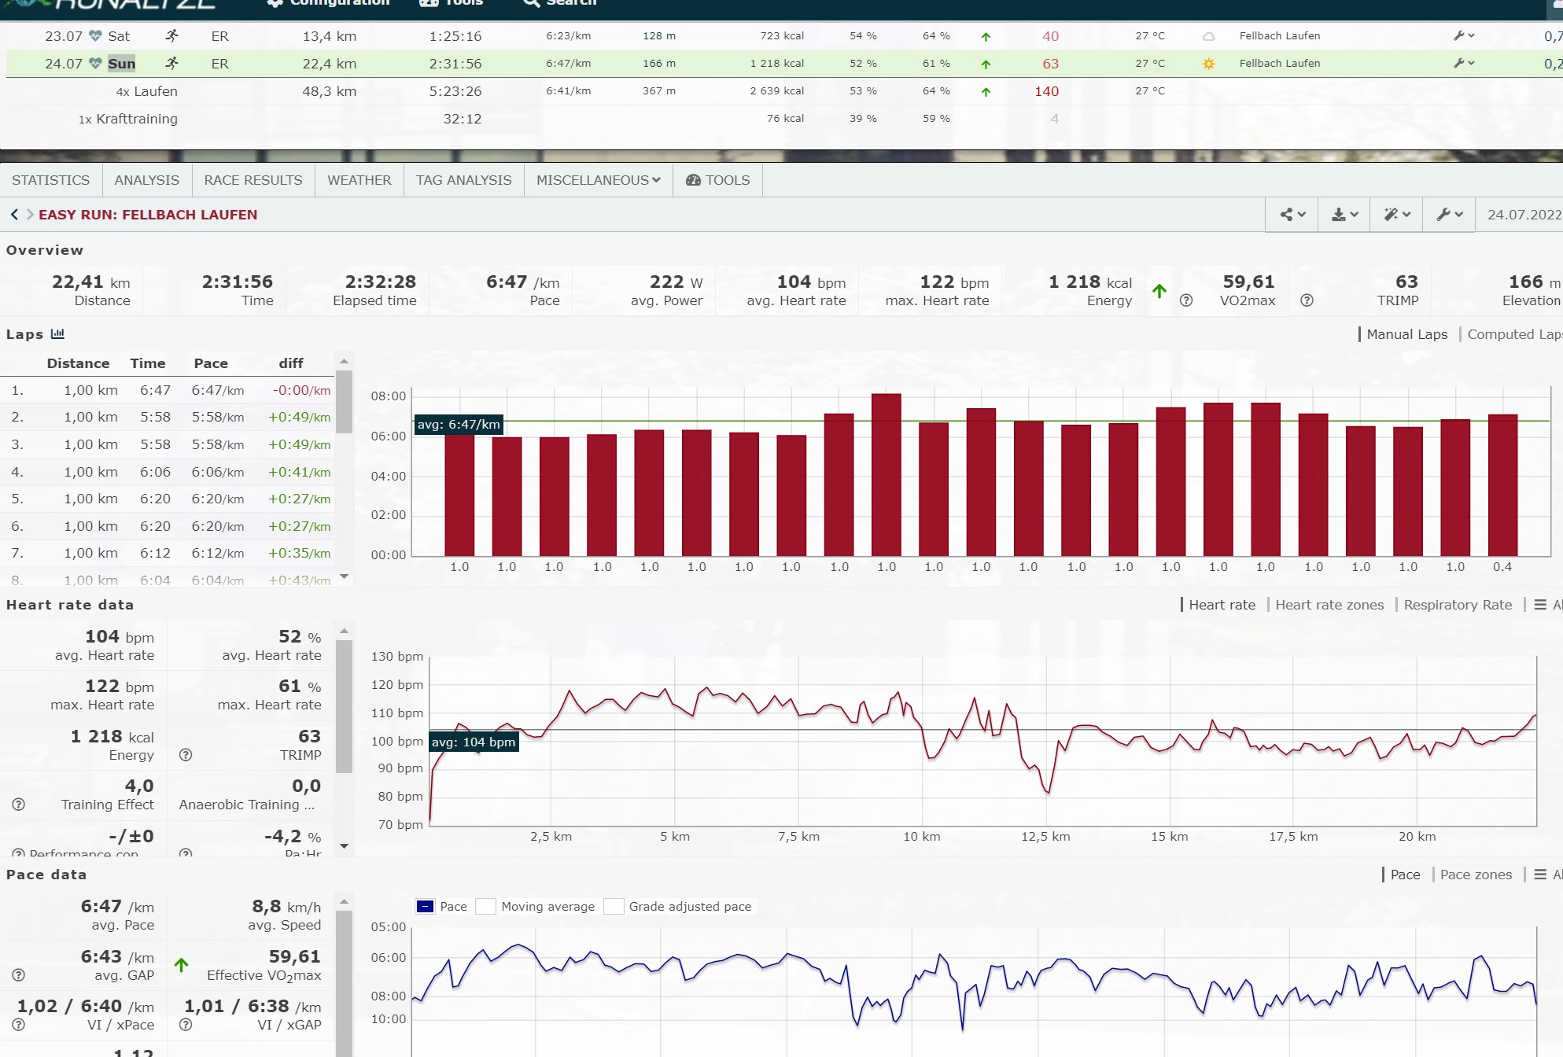Click the laps table scrollbar thumb

[344, 401]
